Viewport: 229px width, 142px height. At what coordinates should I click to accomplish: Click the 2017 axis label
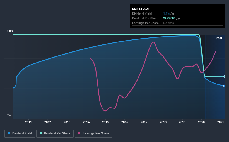pos(144,122)
